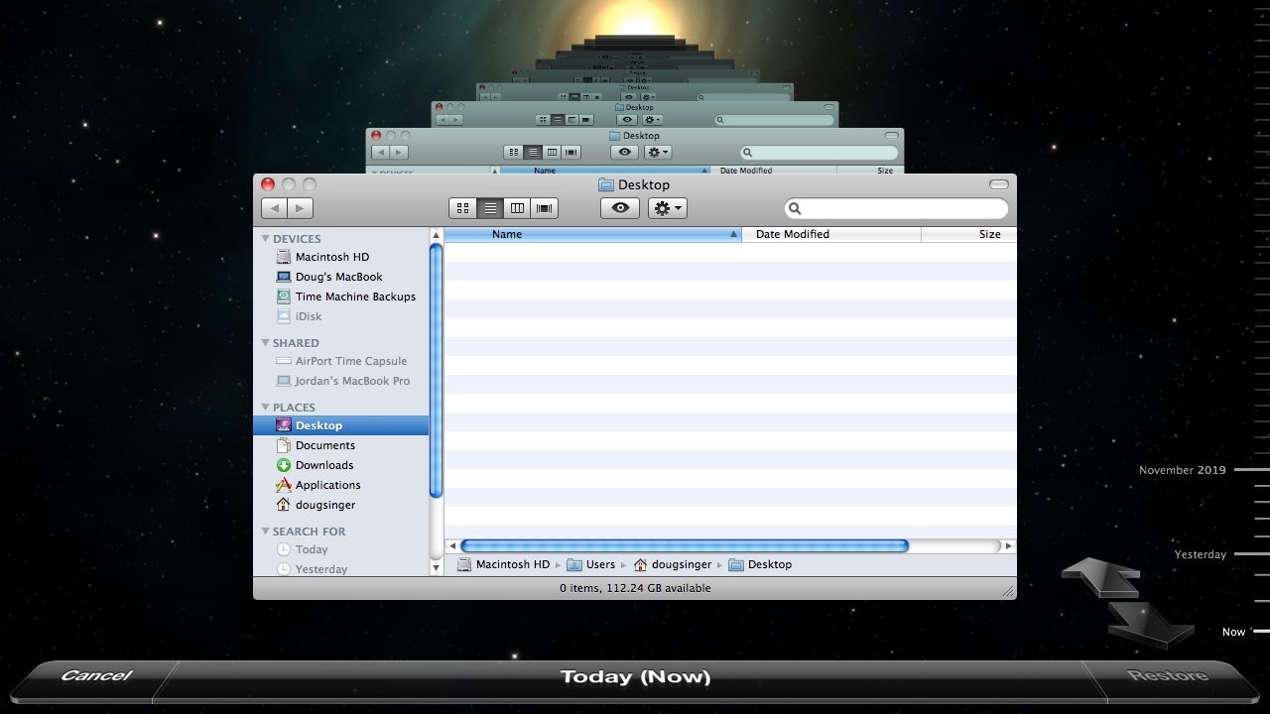Collapse the DEVICES sidebar section

266,239
